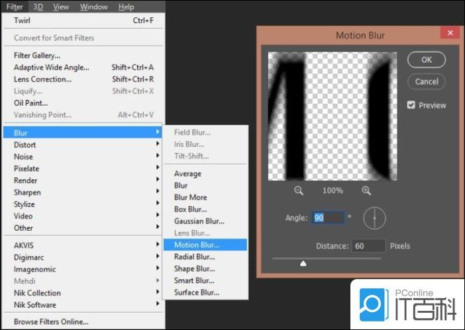The height and width of the screenshot is (330, 465).
Task: Click the Distance input field
Action: 368,246
